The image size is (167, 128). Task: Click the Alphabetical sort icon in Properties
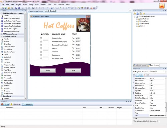138,75
